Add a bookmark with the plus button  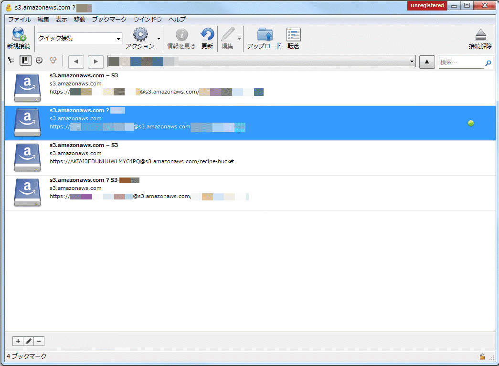18,341
